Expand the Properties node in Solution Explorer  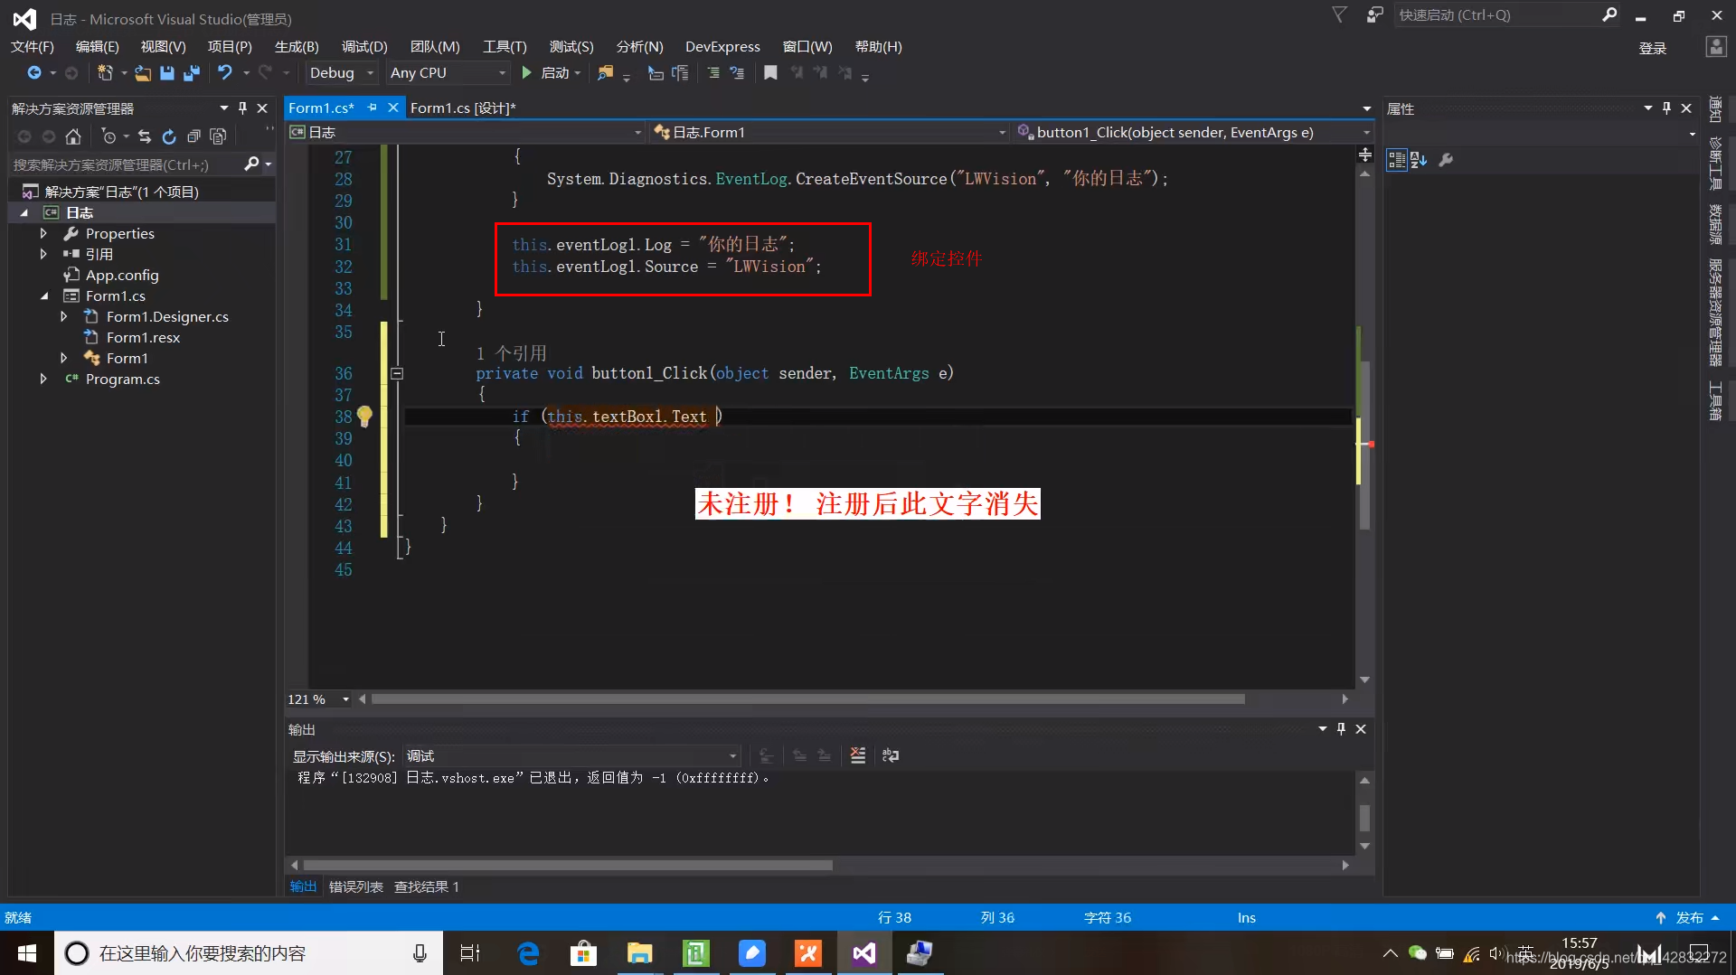[42, 233]
